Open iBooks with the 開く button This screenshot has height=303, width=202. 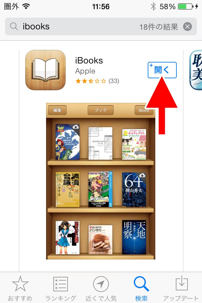(162, 70)
